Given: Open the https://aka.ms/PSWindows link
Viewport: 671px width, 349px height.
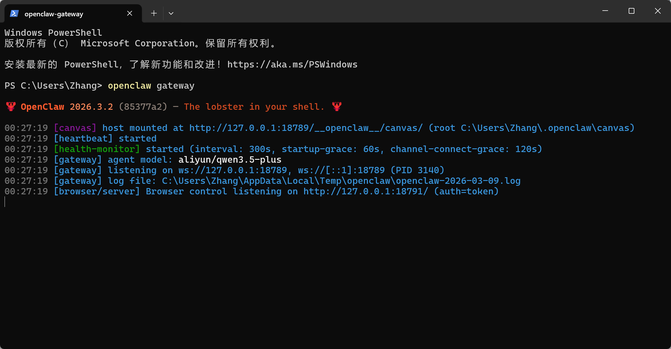Looking at the screenshot, I should tap(292, 65).
